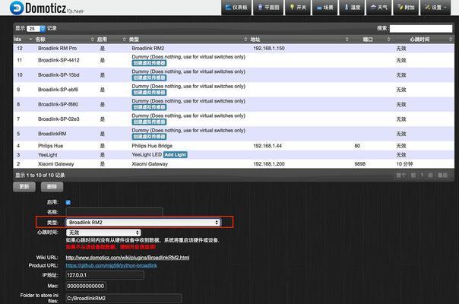Sort table by 地址 column
This screenshot has height=304, width=459.
coord(299,40)
